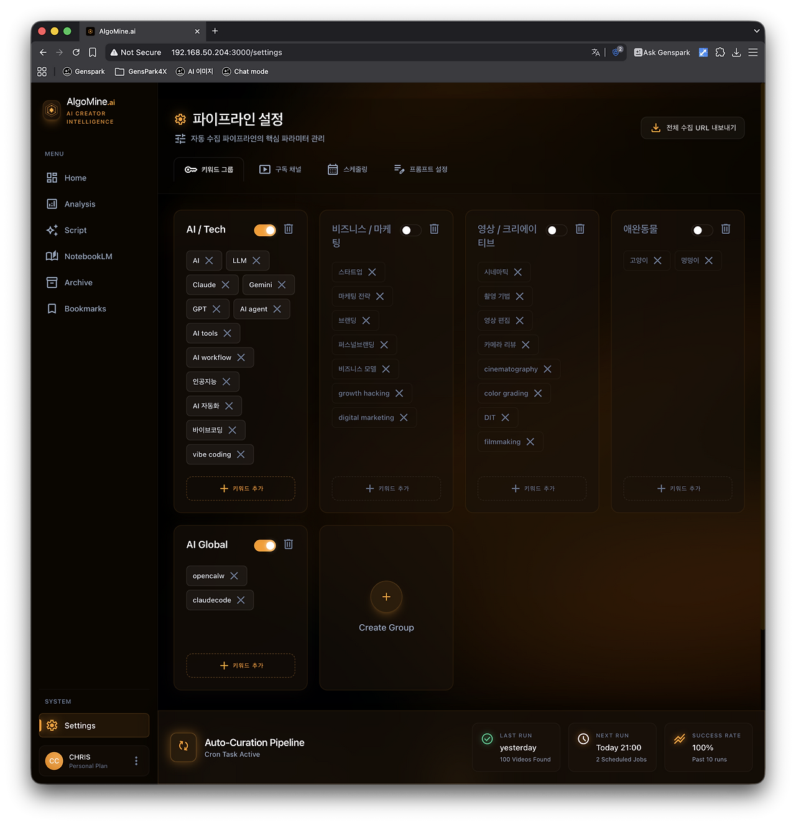796x825 pixels.
Task: Open the GensPark4X bookmarks folder
Action: (x=141, y=71)
